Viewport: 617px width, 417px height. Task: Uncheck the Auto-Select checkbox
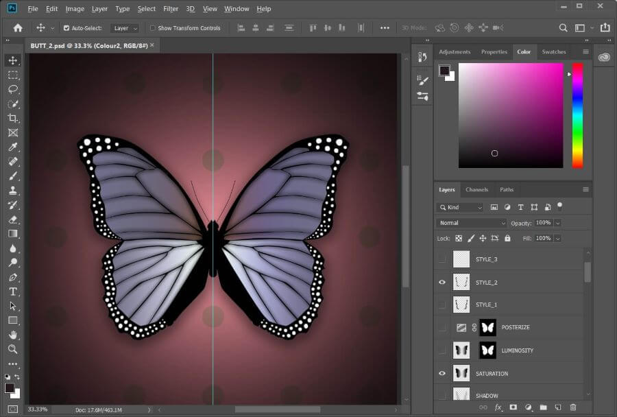coord(66,28)
